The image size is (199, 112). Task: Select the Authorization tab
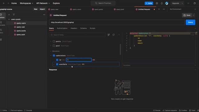click(x=62, y=28)
